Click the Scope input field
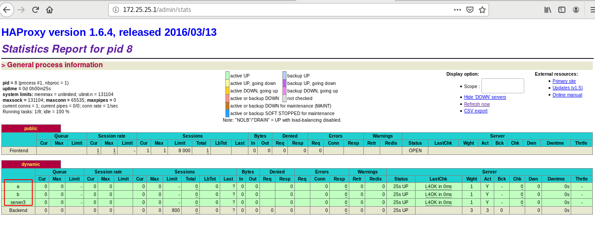Screen dimensions: 595x227 click(x=503, y=86)
